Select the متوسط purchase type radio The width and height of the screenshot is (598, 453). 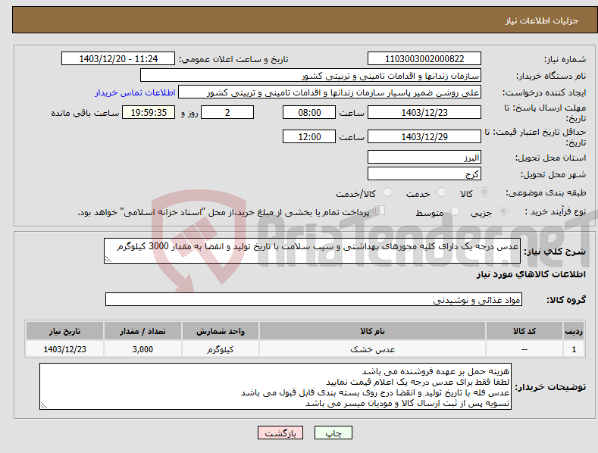(455, 211)
